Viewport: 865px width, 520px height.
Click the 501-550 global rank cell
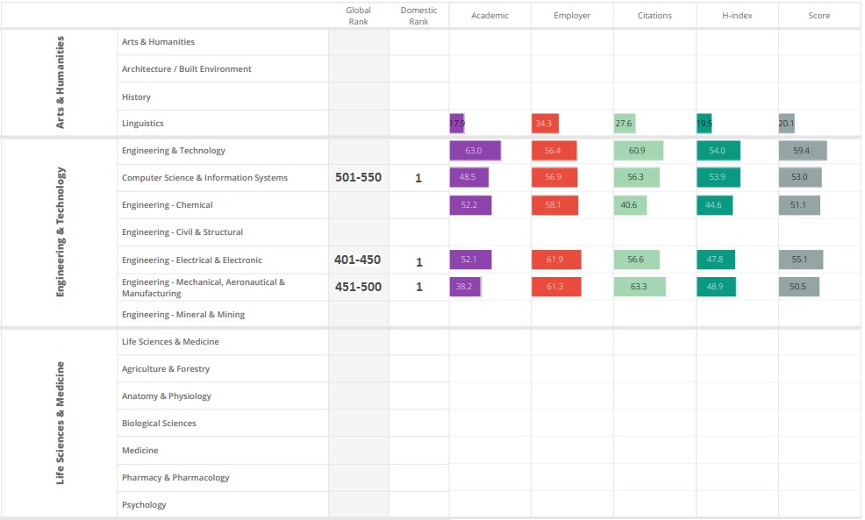358,178
